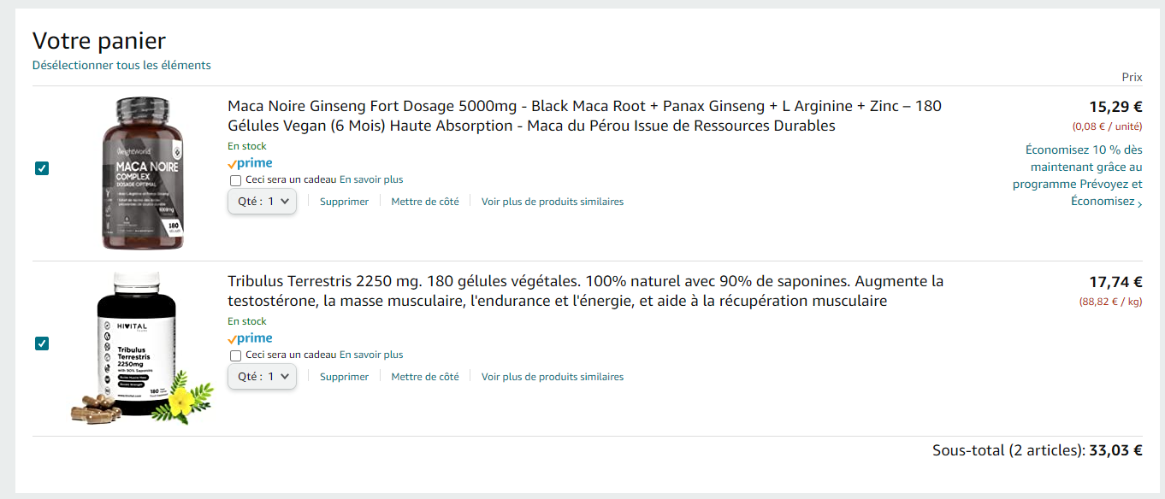The image size is (1165, 499).
Task: Click the (0,08 € / unité) text
Action: click(1108, 126)
